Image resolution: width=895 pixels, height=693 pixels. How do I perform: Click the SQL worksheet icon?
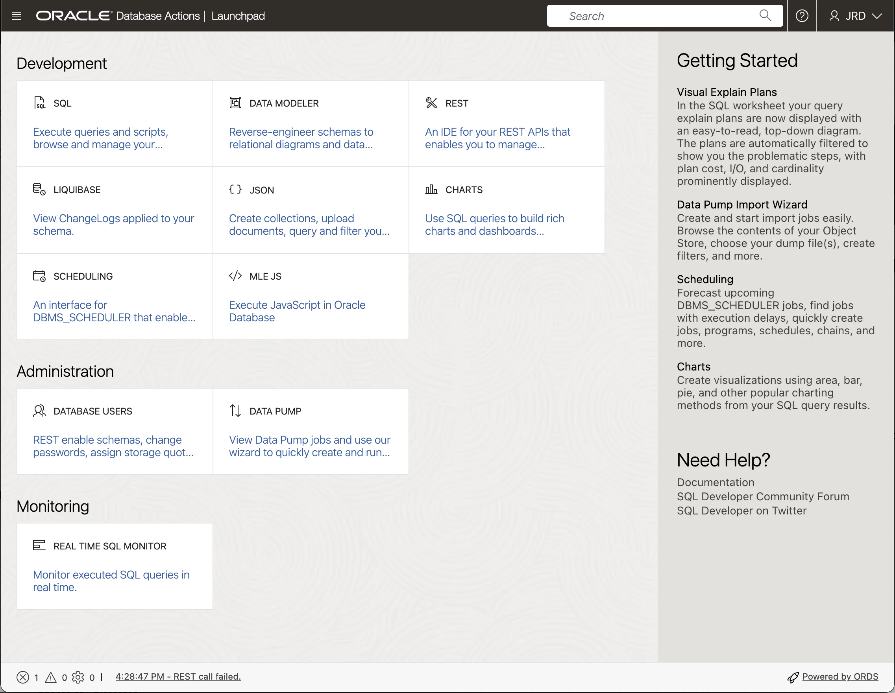tap(39, 103)
